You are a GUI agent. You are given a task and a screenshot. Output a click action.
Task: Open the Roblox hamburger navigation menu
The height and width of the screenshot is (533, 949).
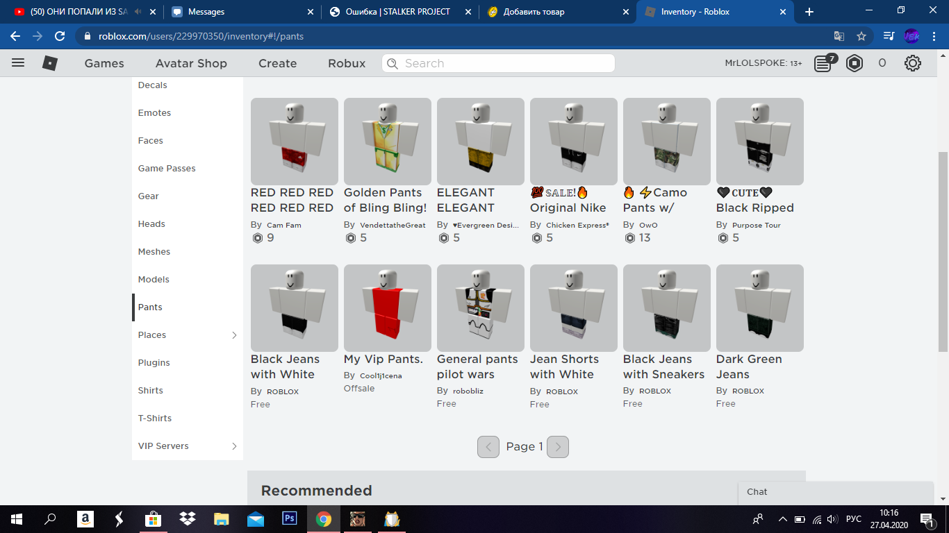[x=18, y=63]
